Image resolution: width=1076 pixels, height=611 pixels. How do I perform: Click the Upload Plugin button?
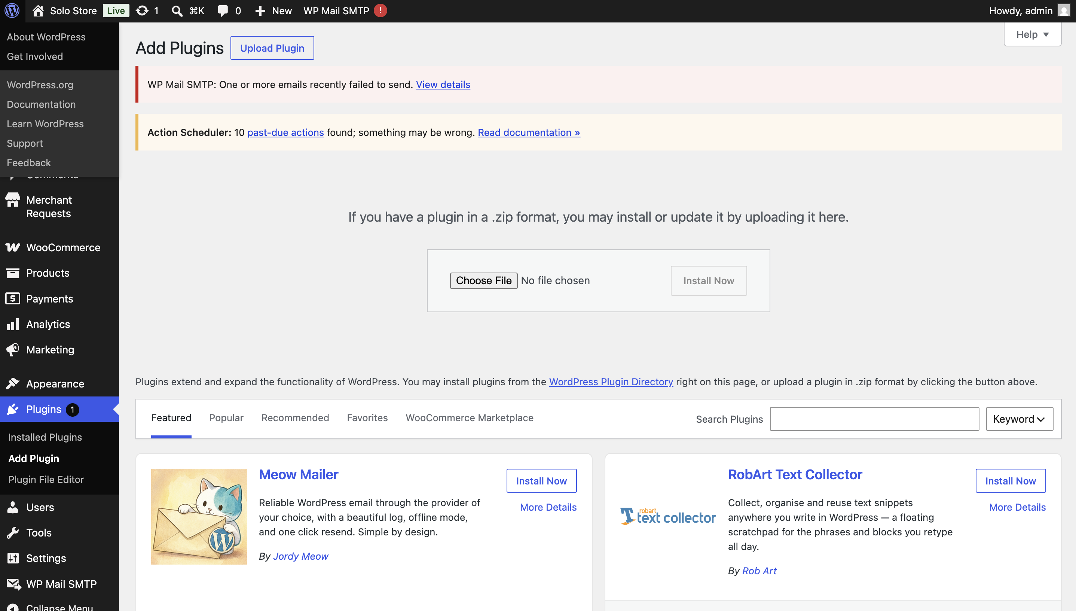272,48
